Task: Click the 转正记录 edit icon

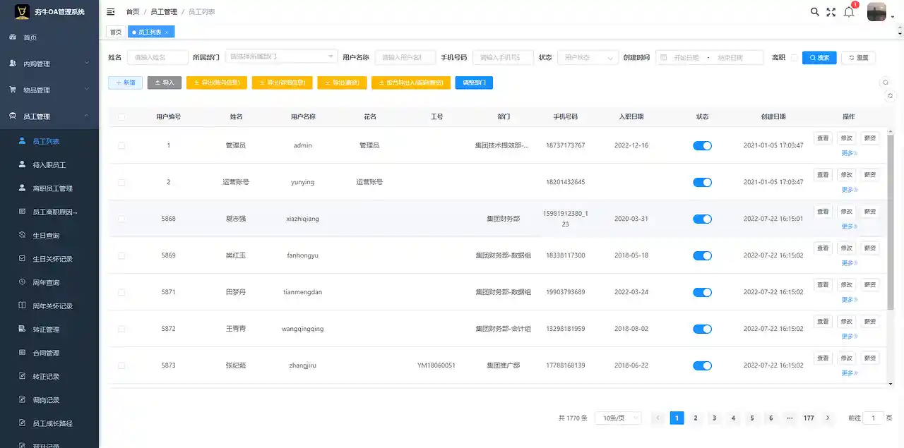Action: [x=23, y=376]
